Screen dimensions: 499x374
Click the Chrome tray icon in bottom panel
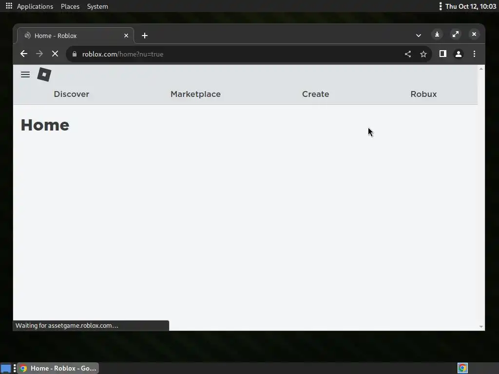click(463, 368)
